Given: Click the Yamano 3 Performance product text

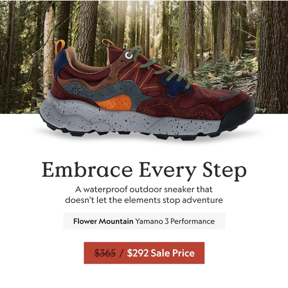Looking at the screenshot, I should [x=175, y=221].
